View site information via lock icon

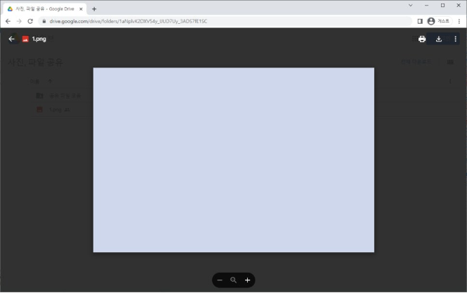click(x=44, y=21)
